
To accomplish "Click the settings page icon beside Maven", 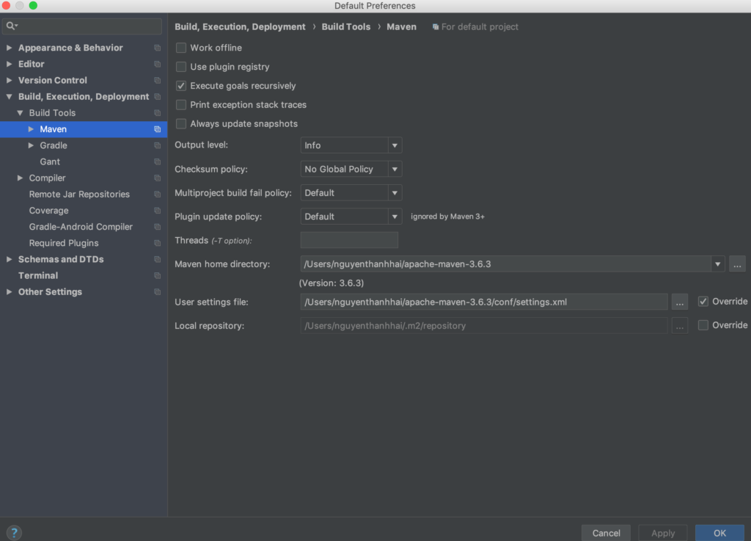I will click(x=156, y=128).
